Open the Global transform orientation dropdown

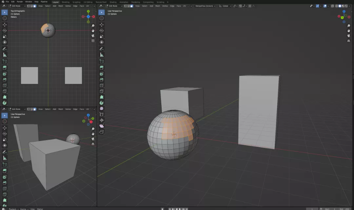[225, 6]
